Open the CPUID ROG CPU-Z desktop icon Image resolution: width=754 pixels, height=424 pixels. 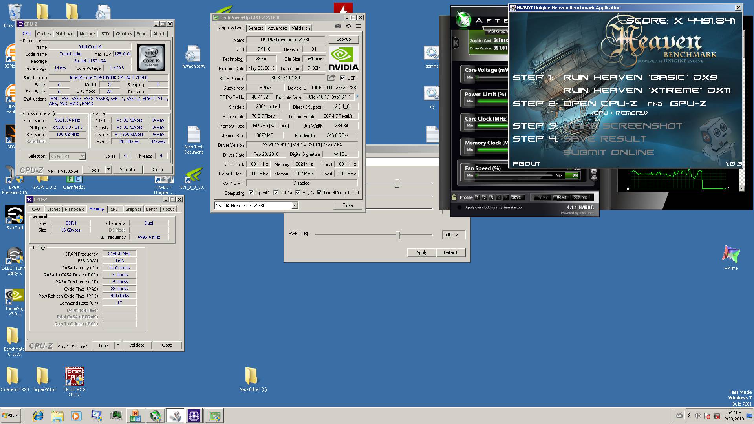click(74, 382)
